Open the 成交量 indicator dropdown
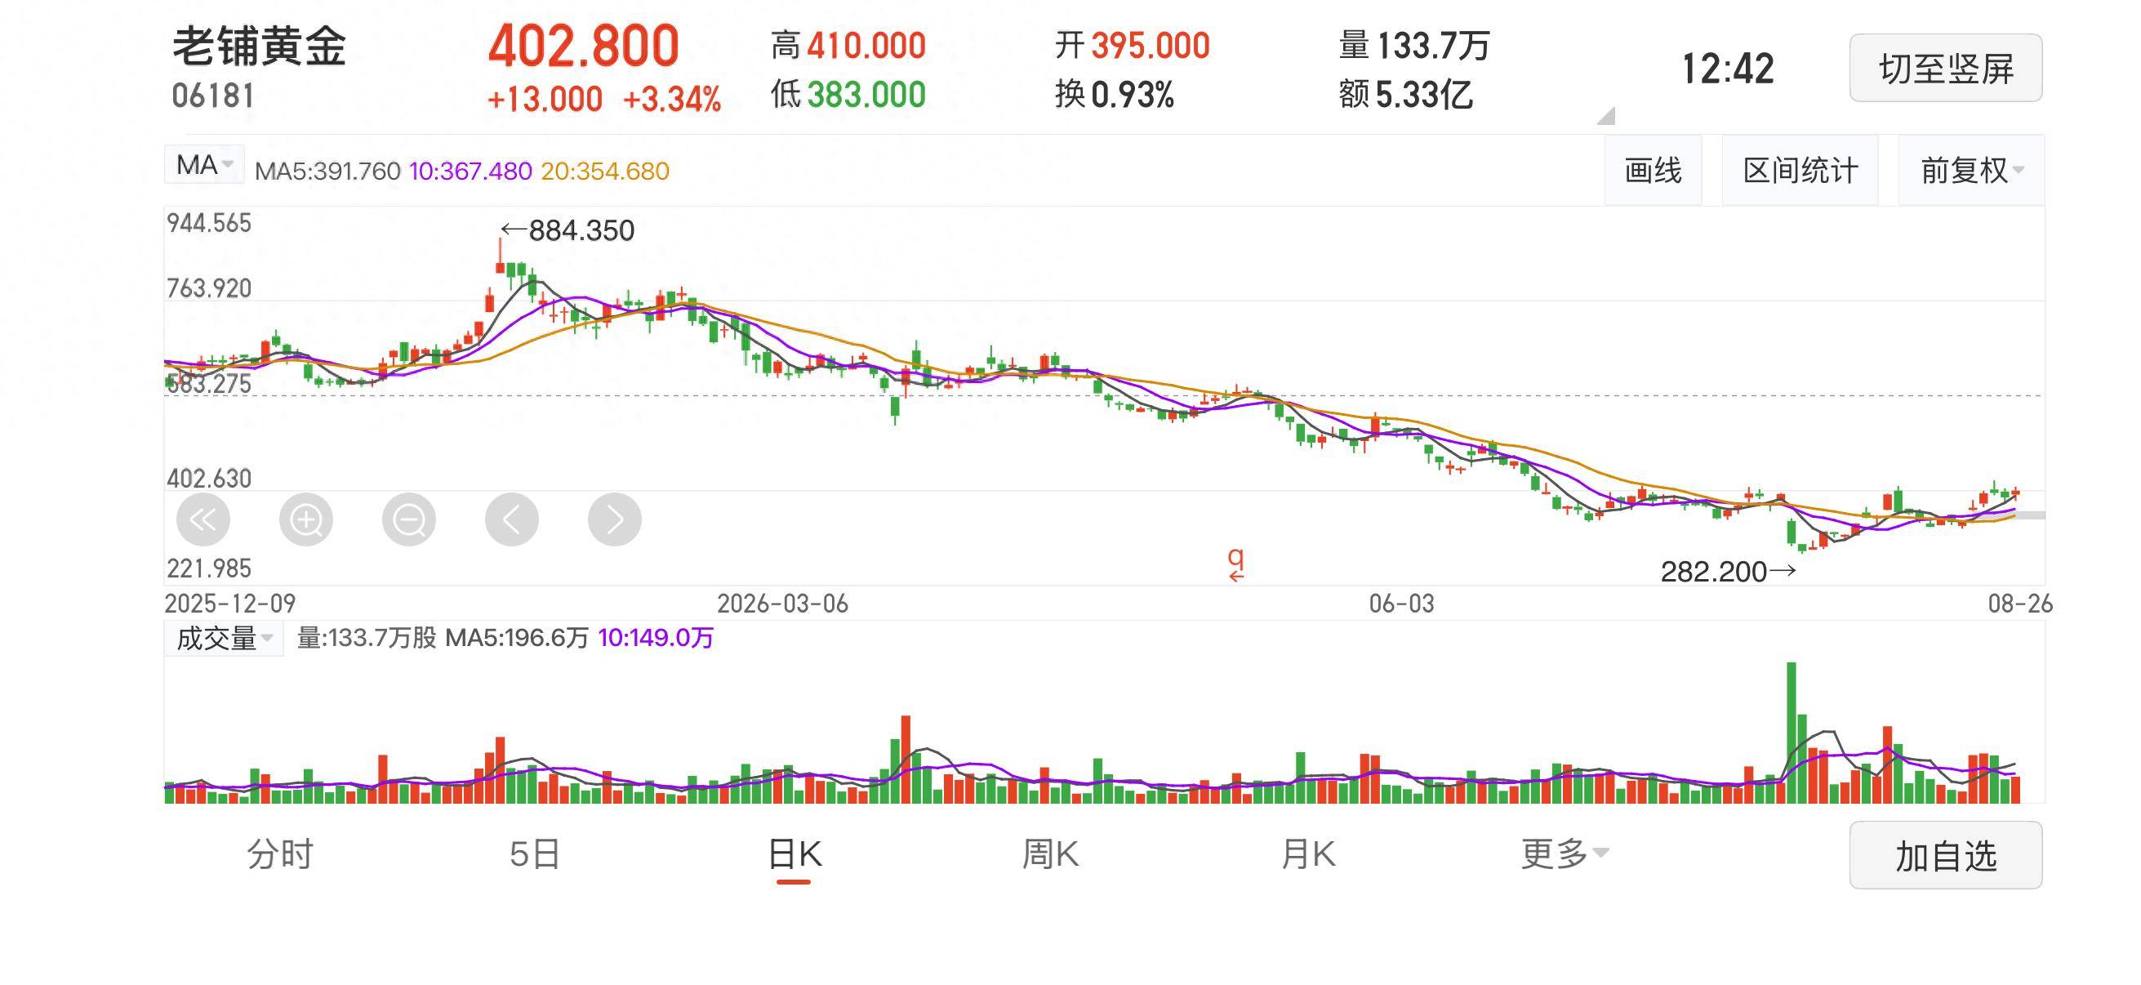 click(224, 639)
